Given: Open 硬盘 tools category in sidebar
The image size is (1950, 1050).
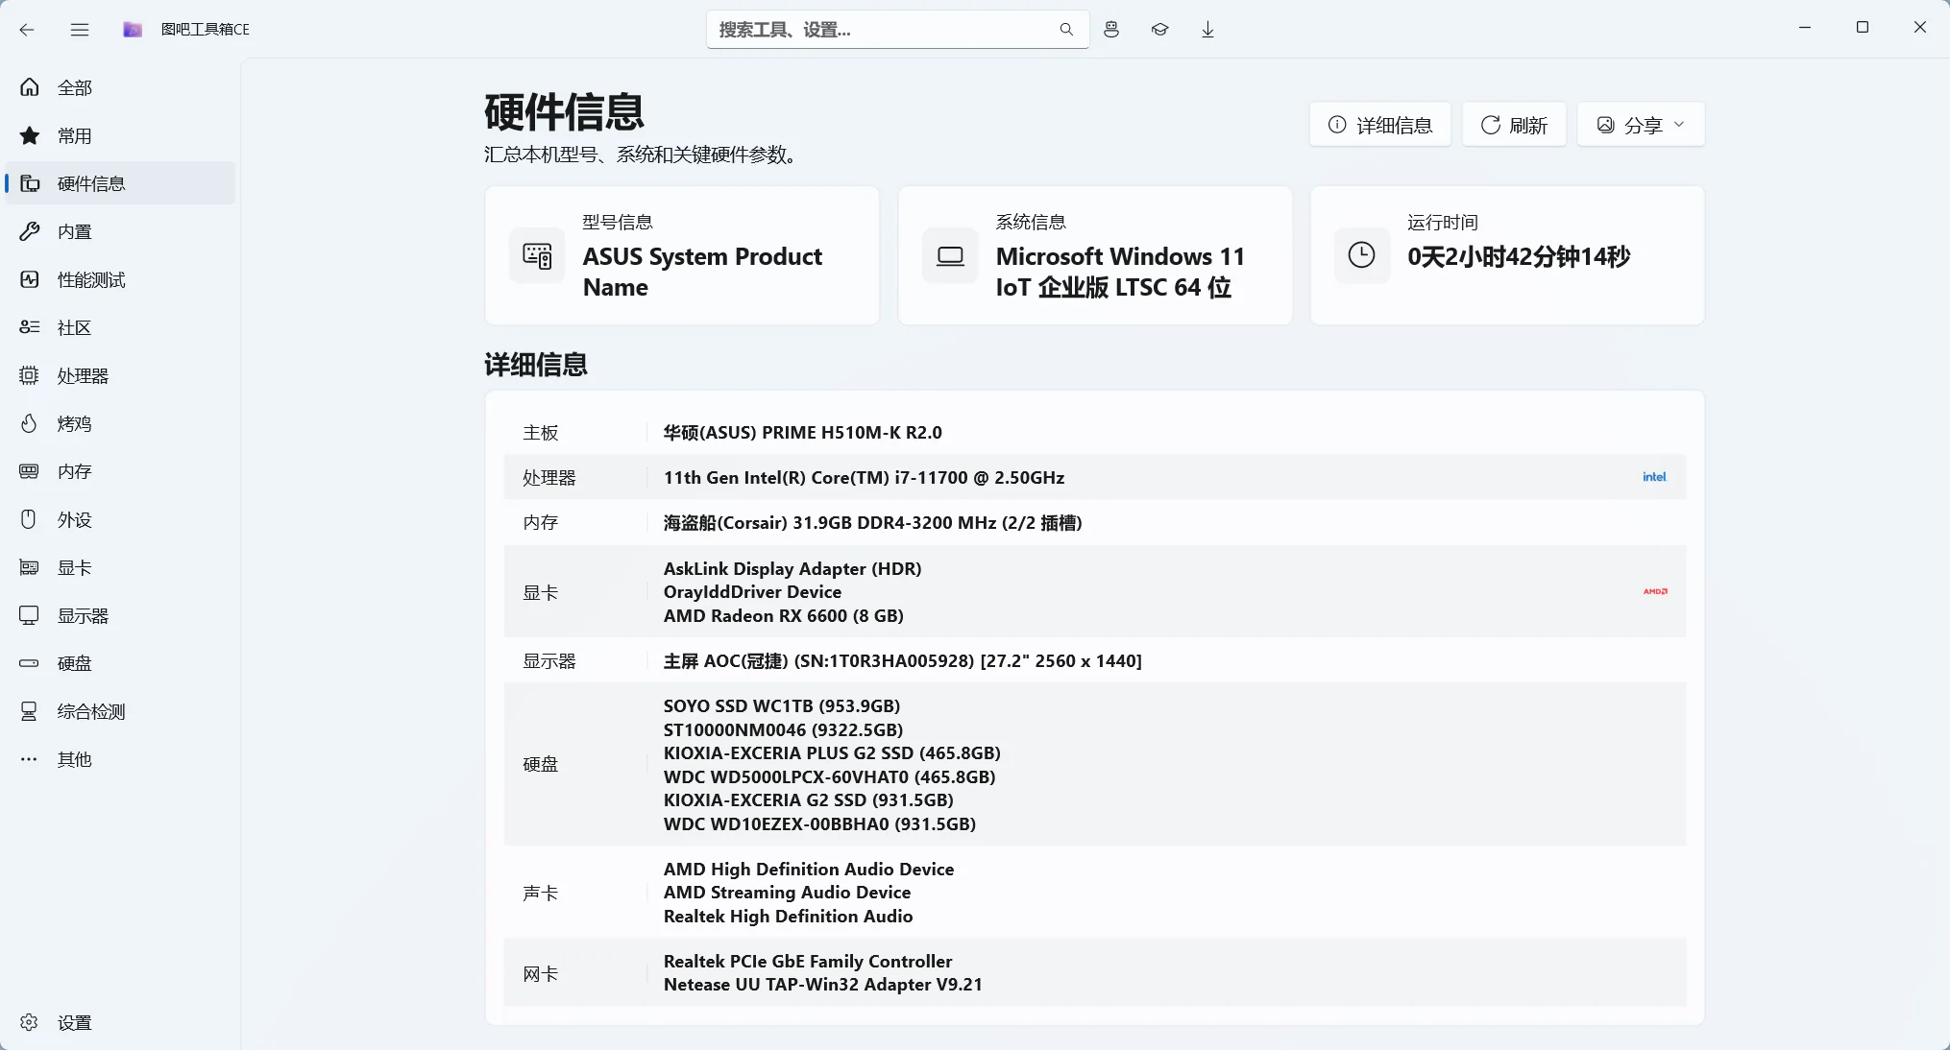Looking at the screenshot, I should [x=120, y=663].
